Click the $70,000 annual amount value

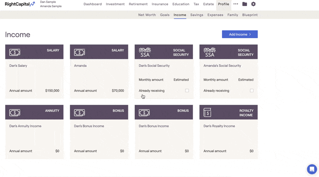[x=118, y=91]
